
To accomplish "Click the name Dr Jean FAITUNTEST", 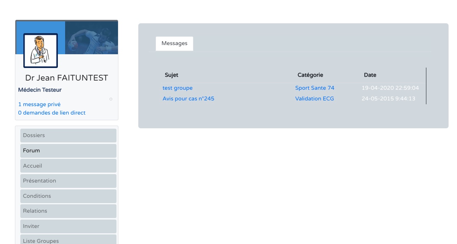I will (x=66, y=78).
